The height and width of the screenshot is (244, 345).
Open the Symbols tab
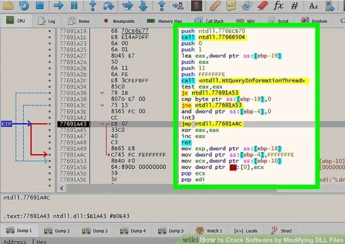(x=314, y=21)
